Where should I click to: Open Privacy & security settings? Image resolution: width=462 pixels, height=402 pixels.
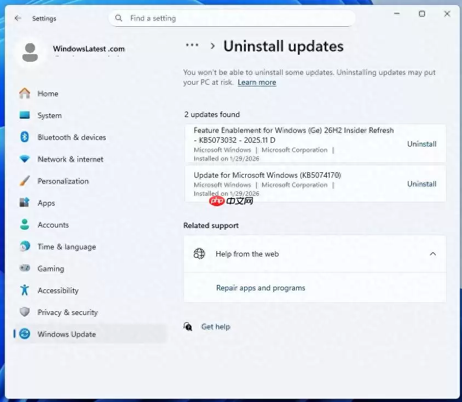90,312
